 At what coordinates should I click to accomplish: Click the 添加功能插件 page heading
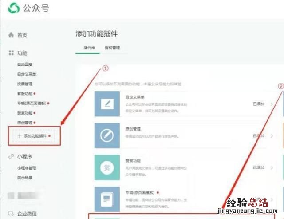click(x=97, y=34)
